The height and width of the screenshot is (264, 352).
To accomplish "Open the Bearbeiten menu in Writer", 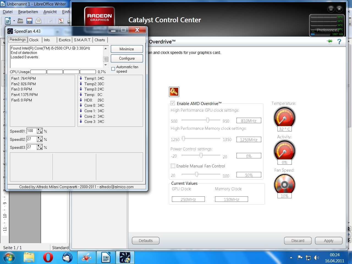I will click(28, 12).
